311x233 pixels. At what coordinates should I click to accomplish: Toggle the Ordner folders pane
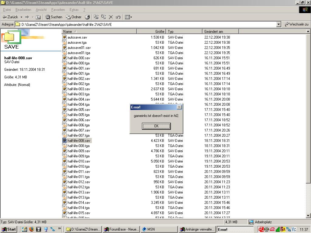(x=74, y=17)
